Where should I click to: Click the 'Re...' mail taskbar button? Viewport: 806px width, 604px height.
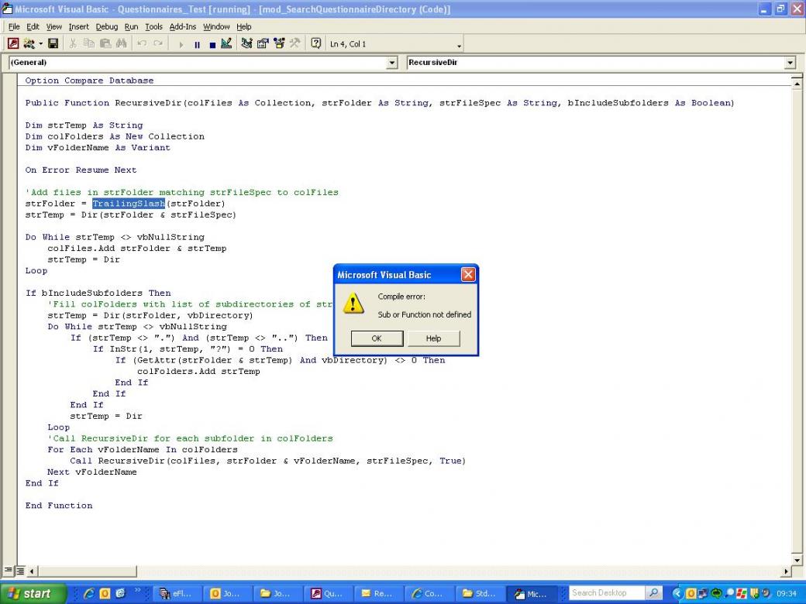click(377, 594)
